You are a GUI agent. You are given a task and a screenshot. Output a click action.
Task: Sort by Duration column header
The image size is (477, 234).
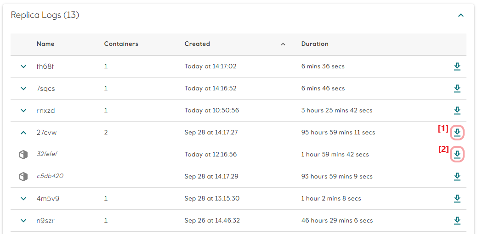(x=315, y=44)
